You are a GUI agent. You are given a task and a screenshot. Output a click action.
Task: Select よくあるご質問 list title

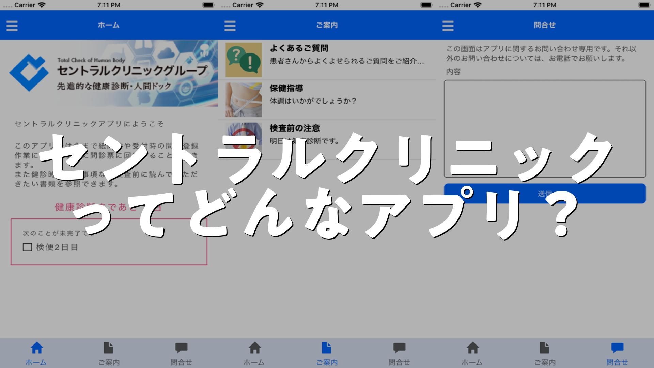click(x=299, y=48)
